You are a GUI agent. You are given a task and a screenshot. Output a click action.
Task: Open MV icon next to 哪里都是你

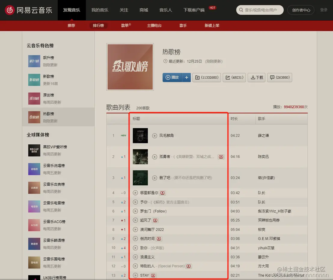pos(163,193)
